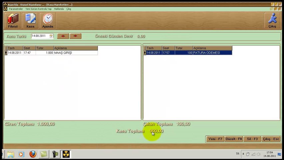
Task: Click the Saat header in the income table
Action: 29,48
